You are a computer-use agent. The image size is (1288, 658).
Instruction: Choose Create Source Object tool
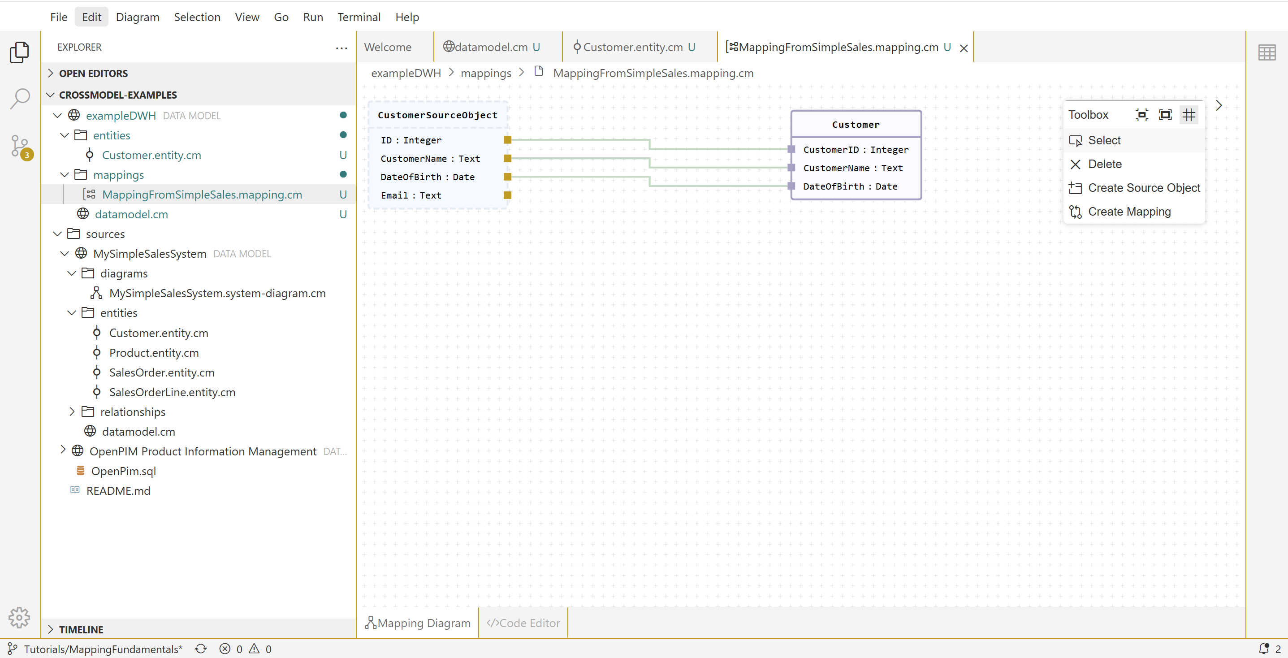point(1143,188)
